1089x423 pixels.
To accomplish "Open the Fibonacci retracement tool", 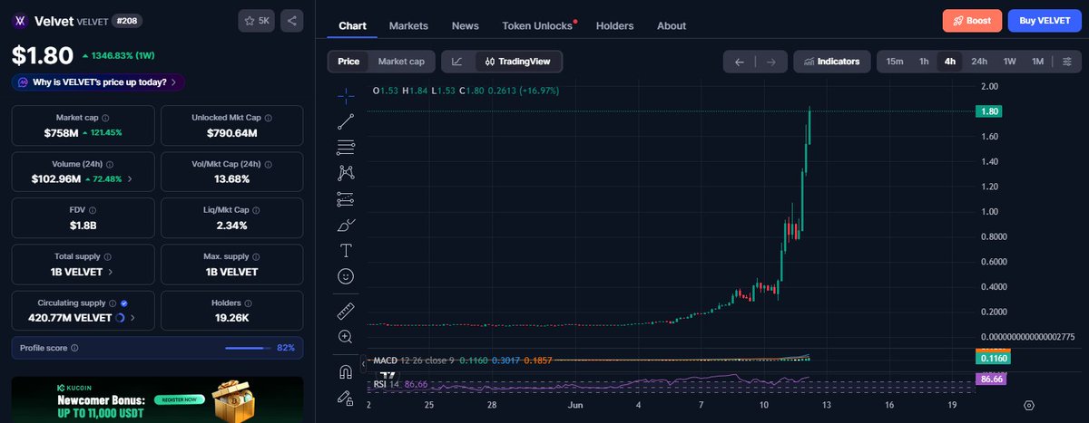I will tap(346, 147).
